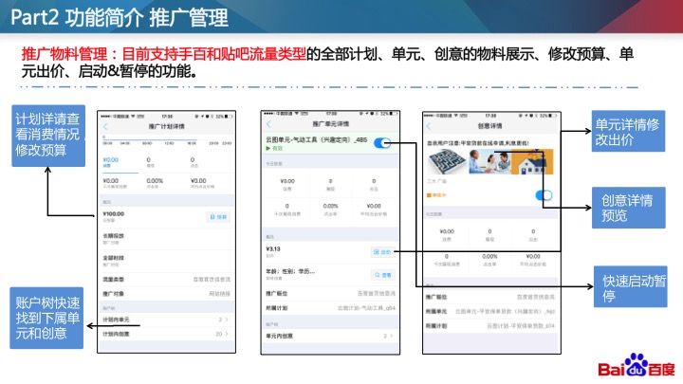Click the 推广计划详情 title

[166, 127]
